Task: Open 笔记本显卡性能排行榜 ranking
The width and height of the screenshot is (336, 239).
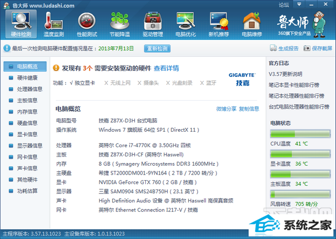Action: tap(294, 85)
